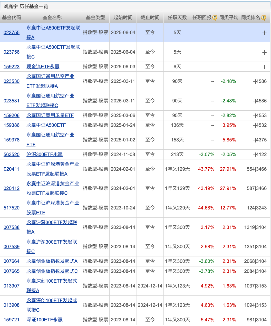The height and width of the screenshot is (326, 271).
Task: Open 永赢中证沪深港黄金产业股票ETF发起联接A link
Action: (53, 169)
